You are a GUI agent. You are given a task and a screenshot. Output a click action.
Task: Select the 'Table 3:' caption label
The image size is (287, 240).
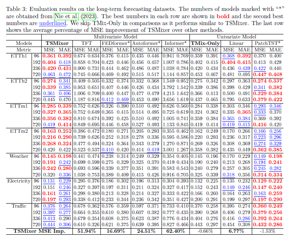coord(17,9)
